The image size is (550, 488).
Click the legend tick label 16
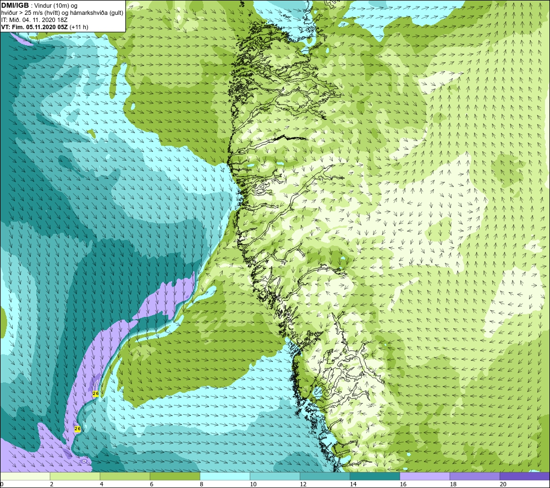403,484
